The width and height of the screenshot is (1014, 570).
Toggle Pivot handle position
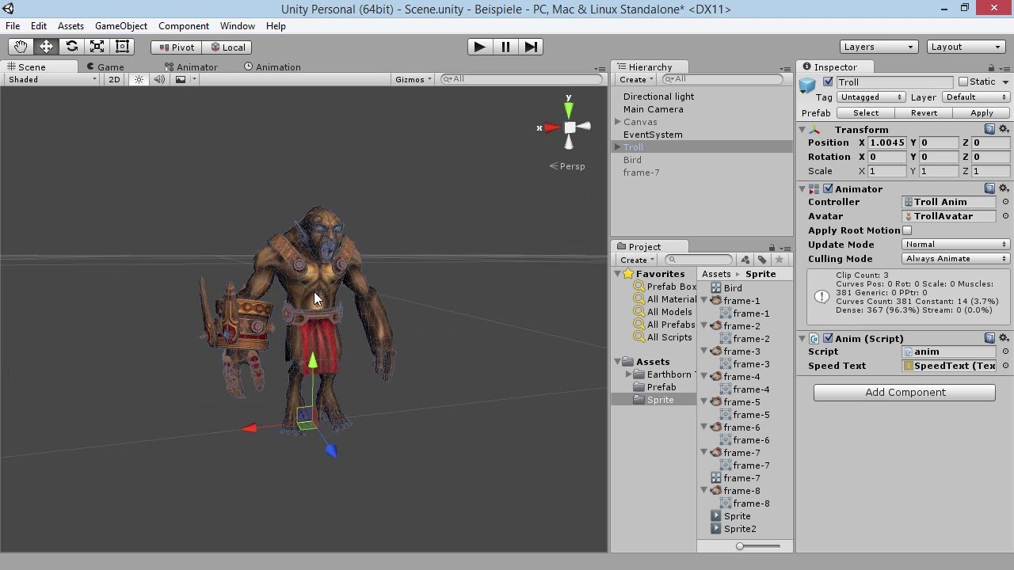176,47
